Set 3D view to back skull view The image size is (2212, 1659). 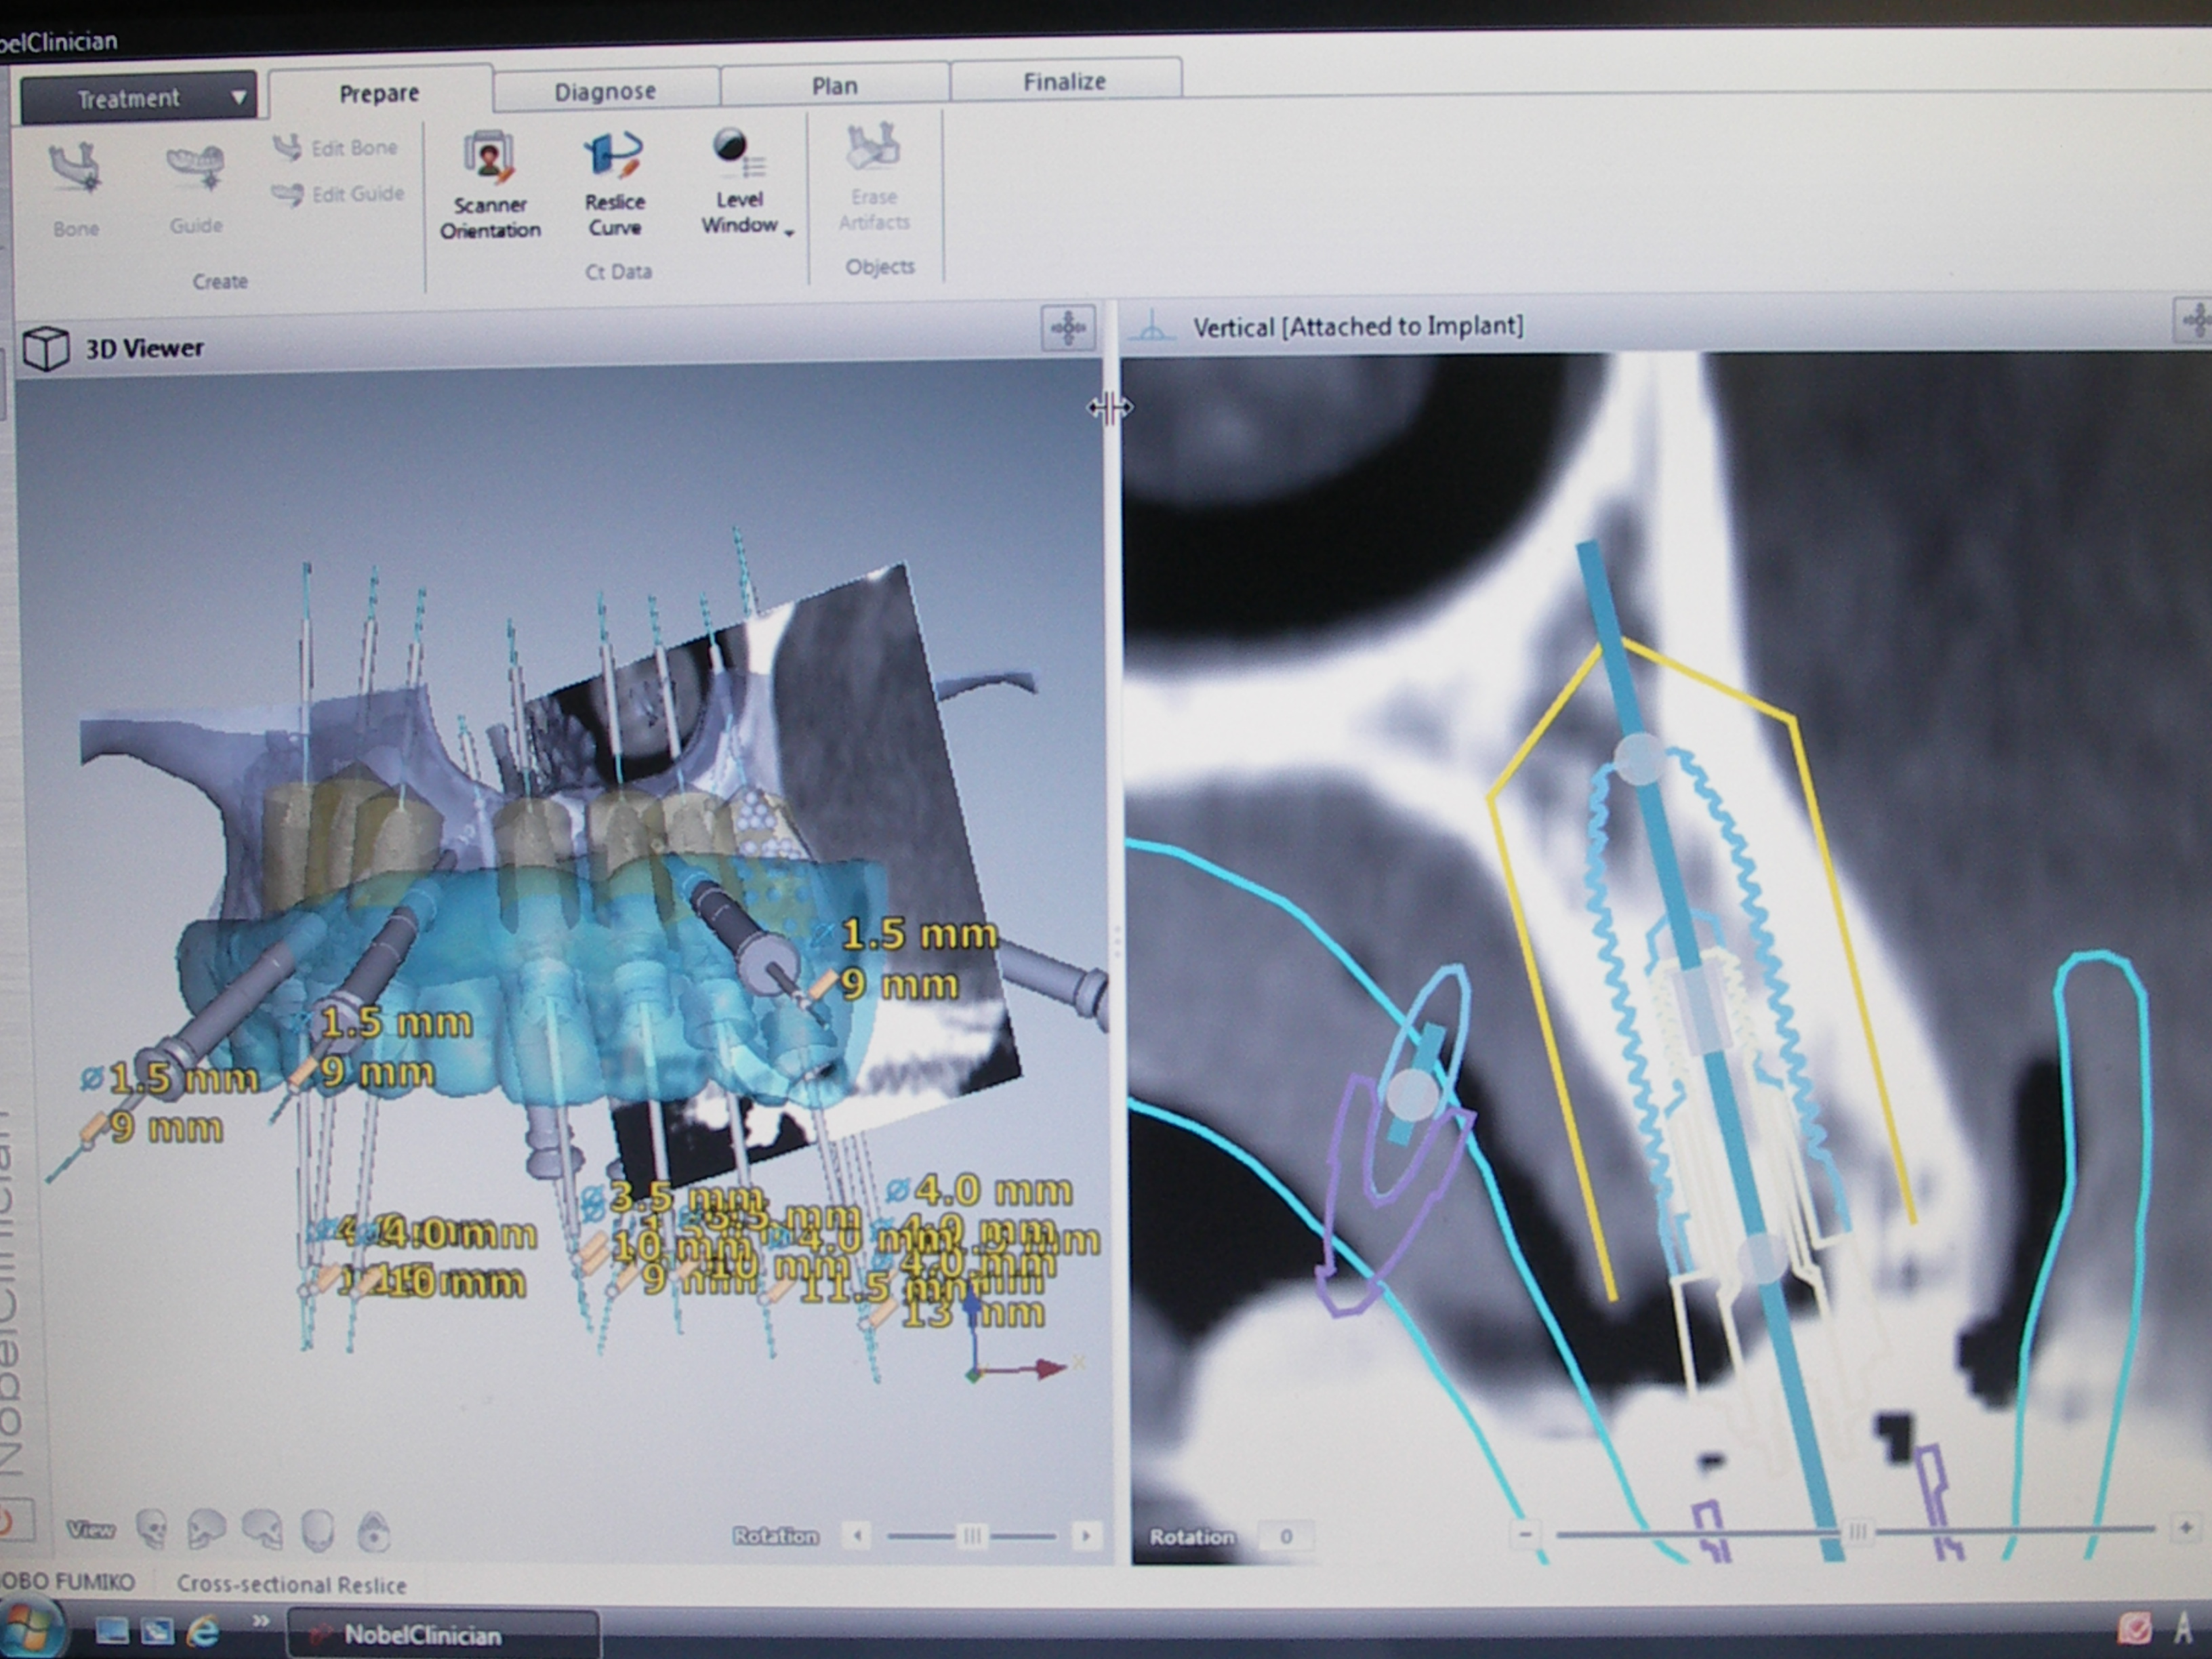[x=318, y=1529]
